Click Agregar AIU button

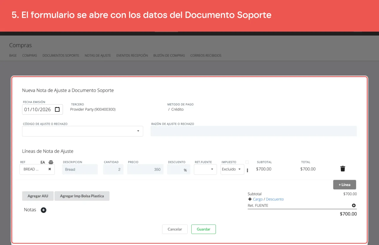(38, 196)
